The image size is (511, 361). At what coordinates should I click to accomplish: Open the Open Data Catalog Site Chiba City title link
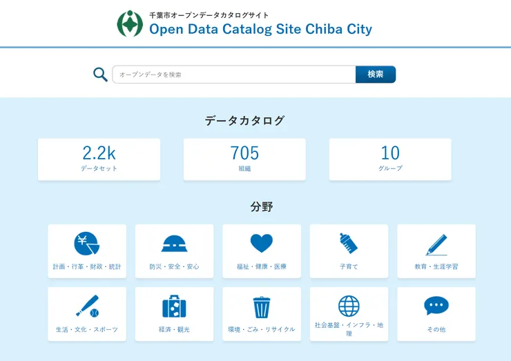260,29
